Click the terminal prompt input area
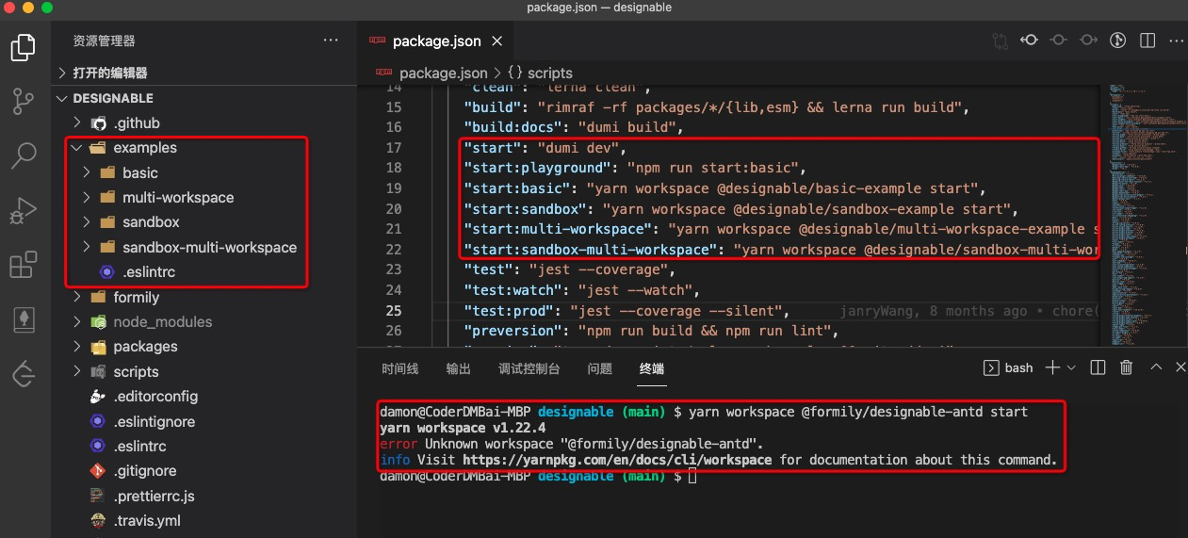 click(692, 477)
